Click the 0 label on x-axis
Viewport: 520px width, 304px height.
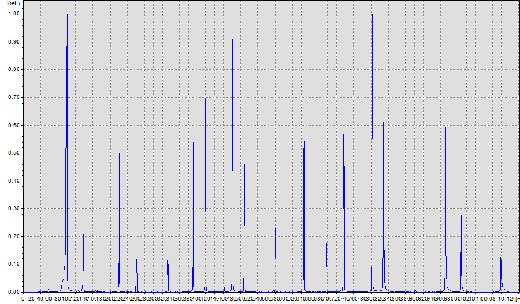pos(22,298)
